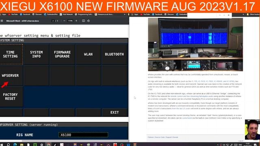Viewport: 260px width, 146px height.
Task: Open Facebook bookmark in right browser window
Action: 157,15
